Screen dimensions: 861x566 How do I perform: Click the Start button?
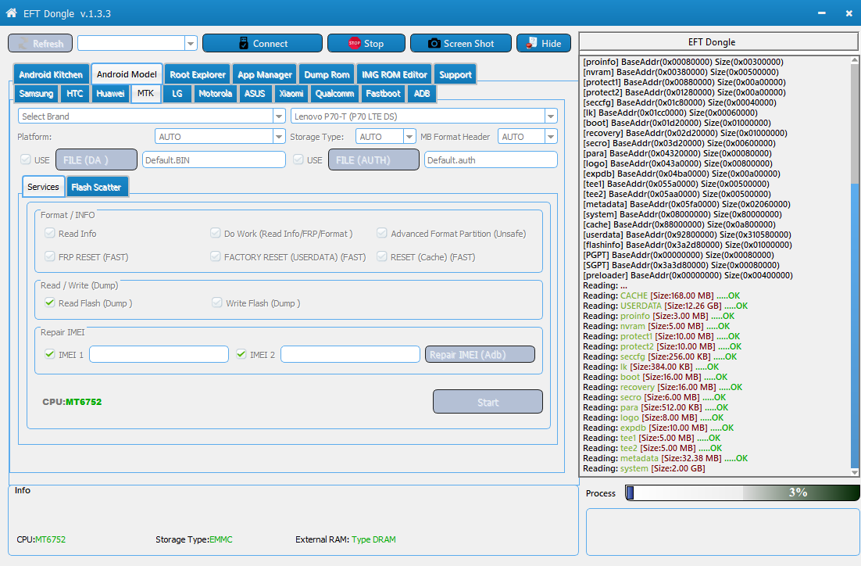[x=488, y=402]
